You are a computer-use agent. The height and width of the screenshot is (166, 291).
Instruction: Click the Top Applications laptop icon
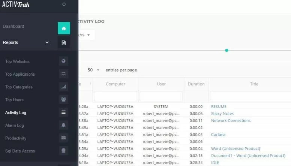(x=63, y=74)
